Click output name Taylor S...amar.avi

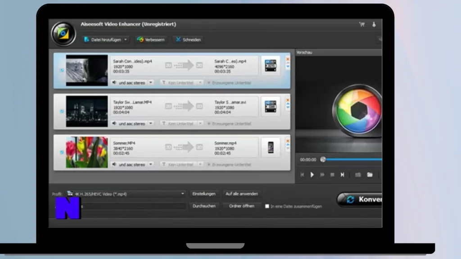click(230, 102)
